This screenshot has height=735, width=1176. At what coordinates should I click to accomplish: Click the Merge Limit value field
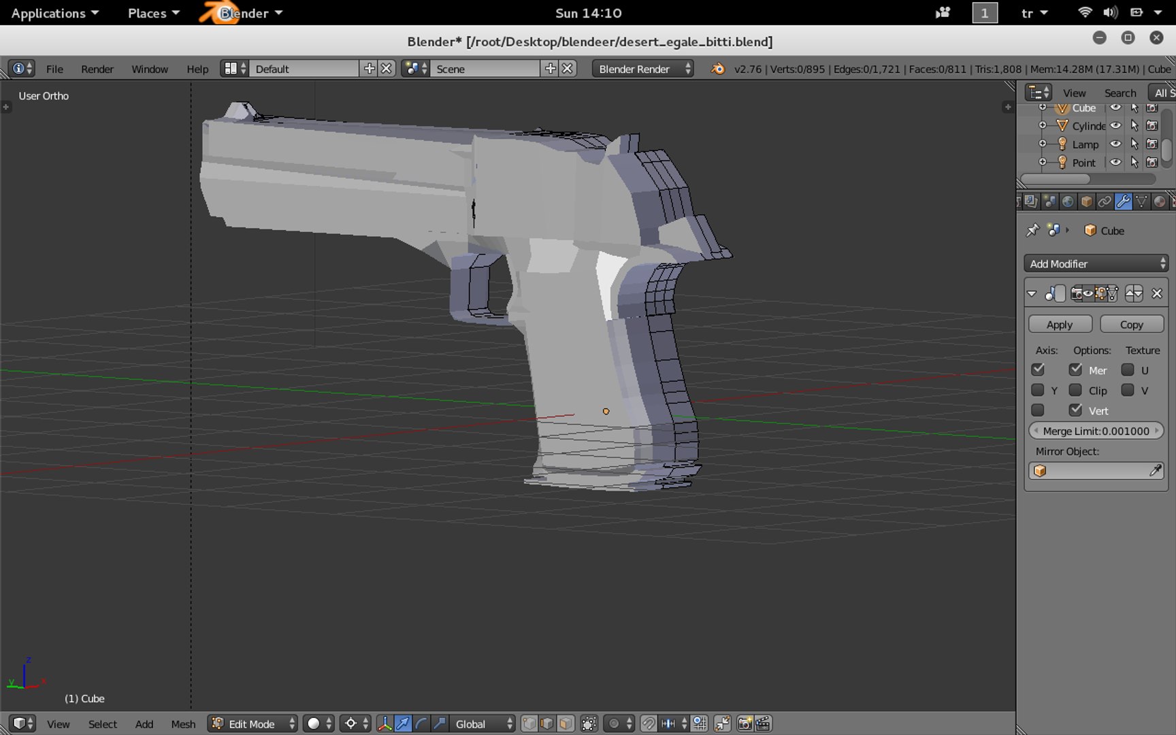coord(1096,431)
